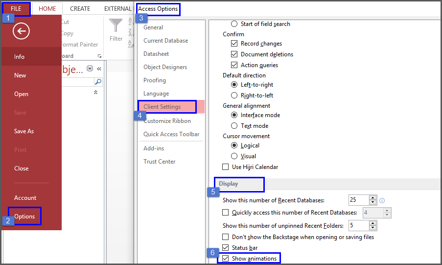Toggle Document deletions checkbox
This screenshot has height=265, width=442.
coord(234,54)
